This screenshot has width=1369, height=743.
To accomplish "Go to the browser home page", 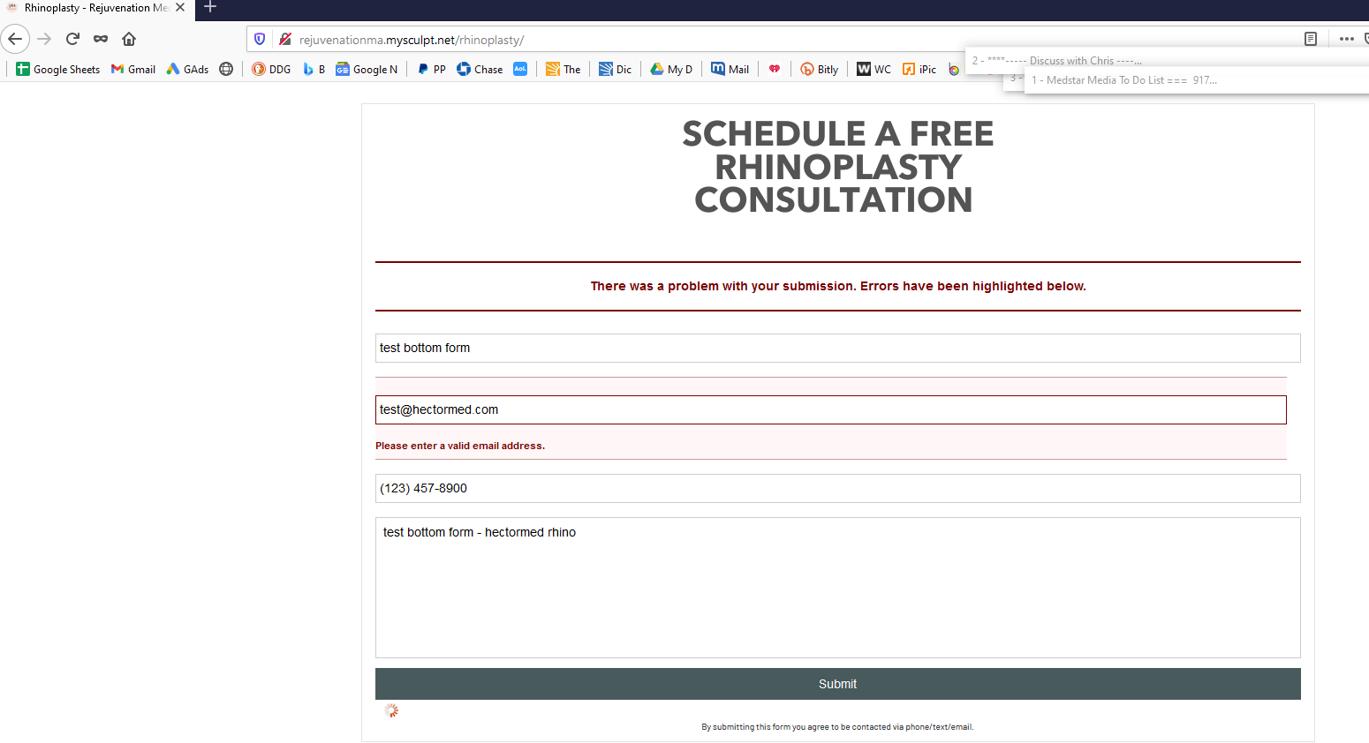I will coord(129,39).
